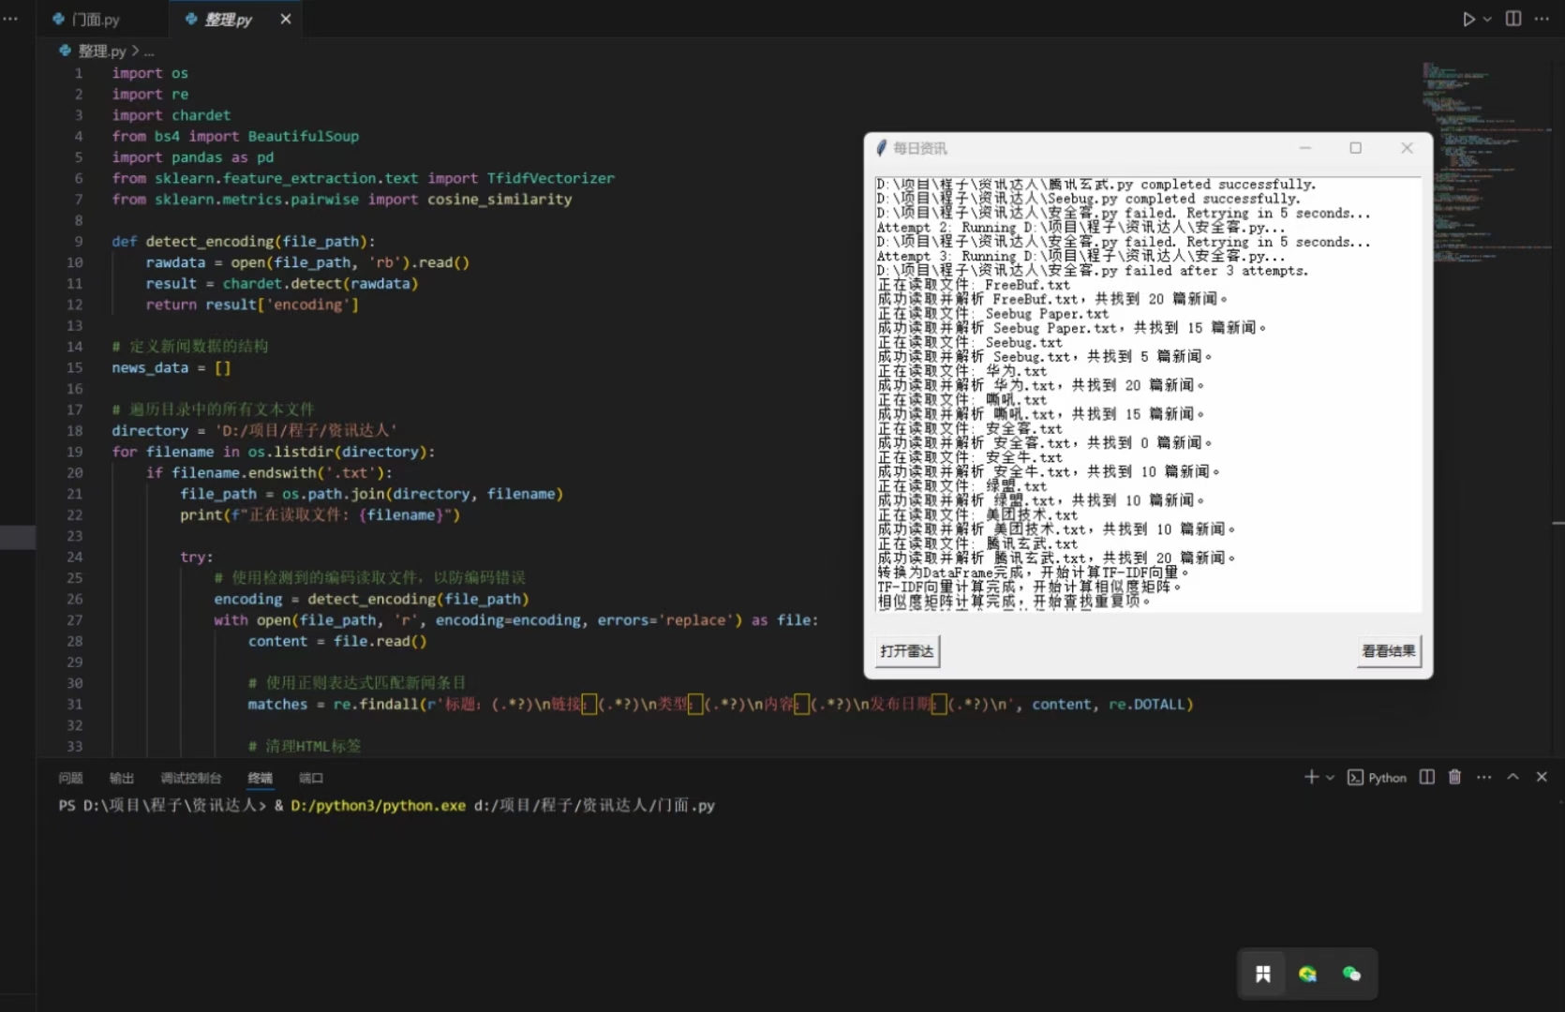Image resolution: width=1565 pixels, height=1012 pixels.
Task: Close the 每日资讯 window
Action: click(x=1407, y=148)
